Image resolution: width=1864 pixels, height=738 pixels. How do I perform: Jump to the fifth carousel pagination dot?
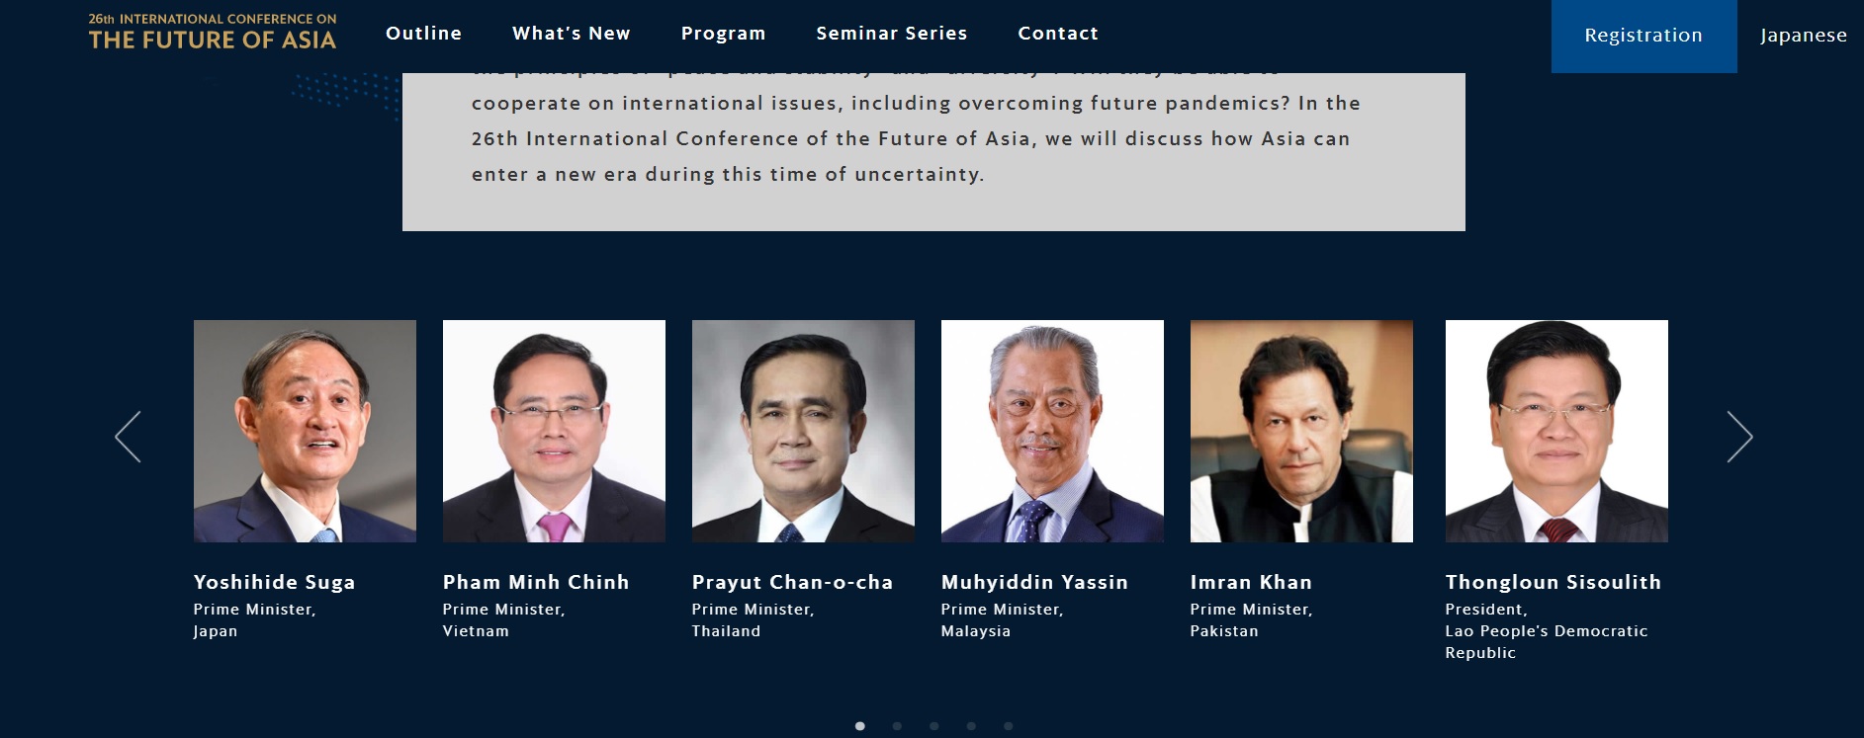1008,726
